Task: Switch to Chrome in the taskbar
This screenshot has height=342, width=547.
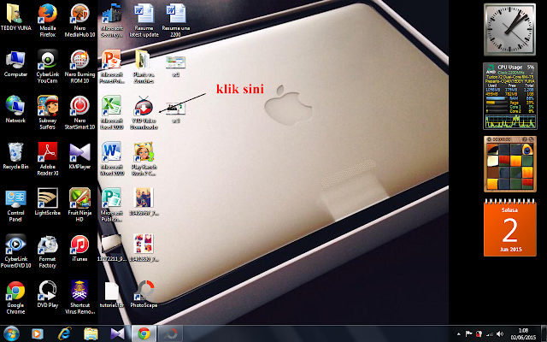Action: click(x=144, y=334)
